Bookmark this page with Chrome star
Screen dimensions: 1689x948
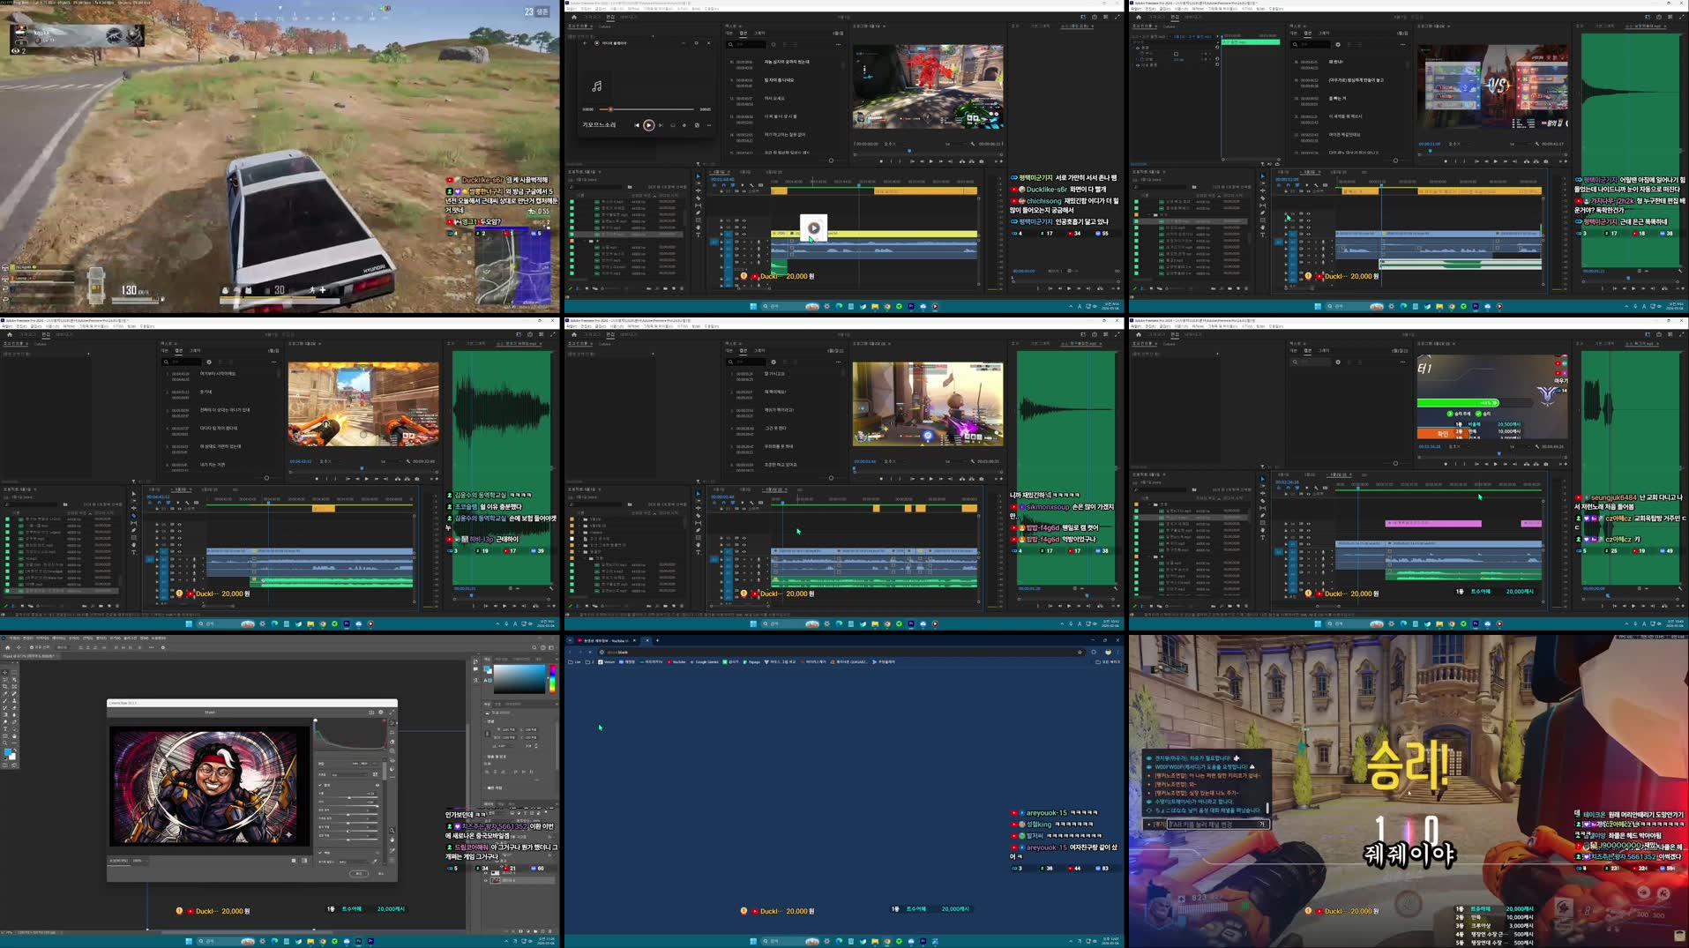click(x=1080, y=653)
